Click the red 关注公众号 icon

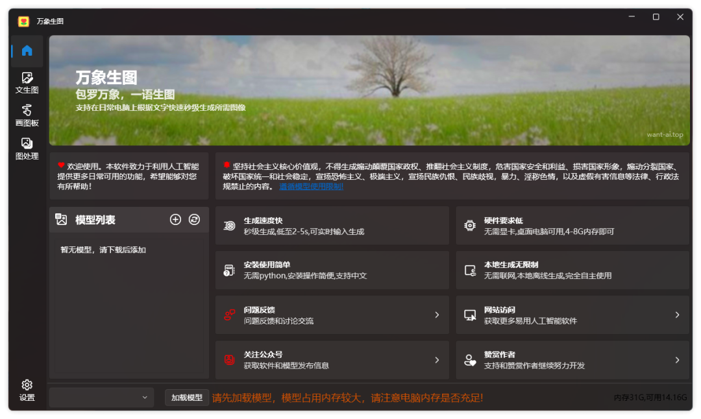[x=229, y=359]
